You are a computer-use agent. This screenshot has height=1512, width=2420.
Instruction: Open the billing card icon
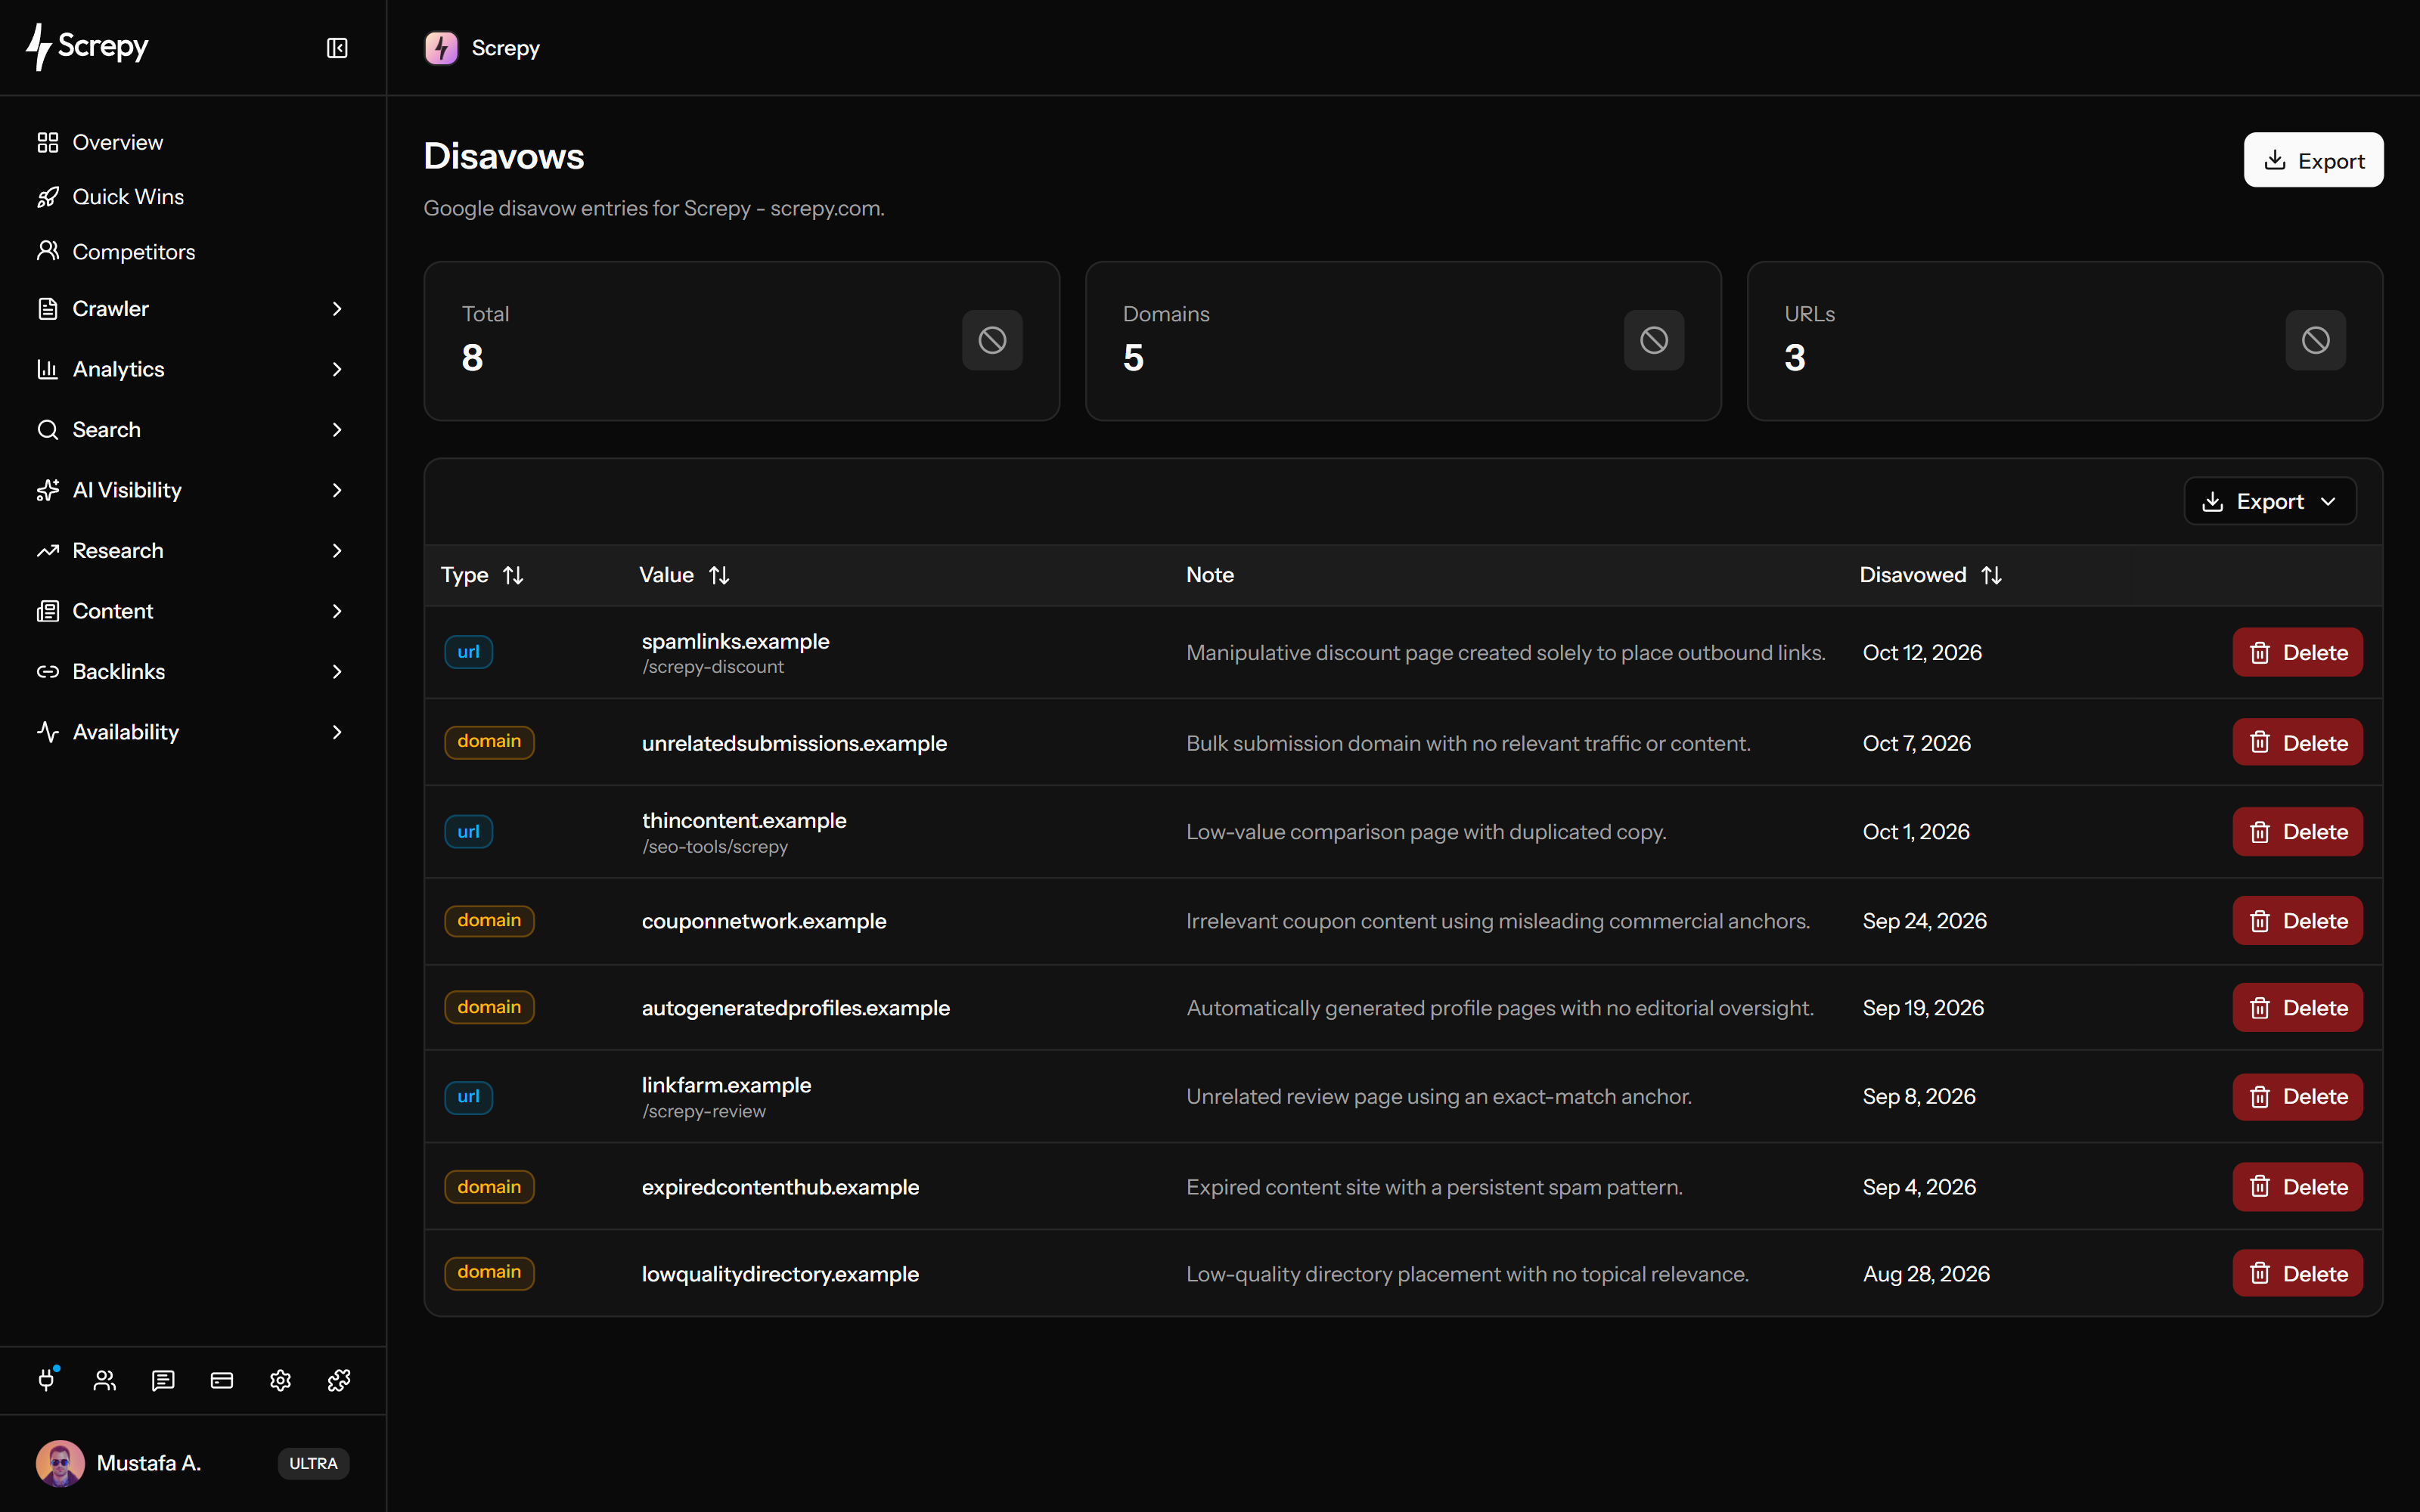[x=222, y=1380]
